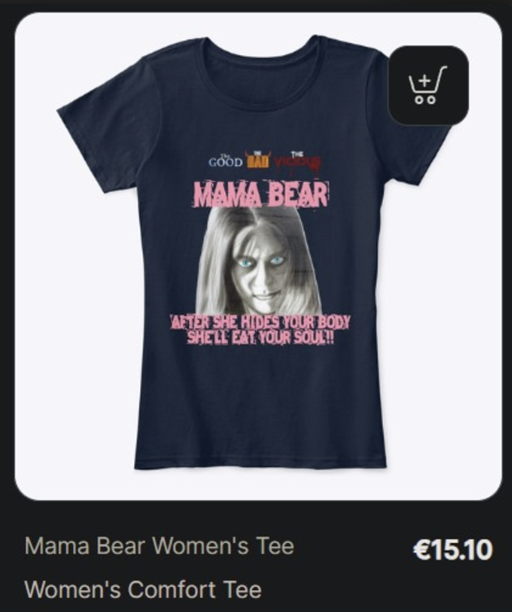512x612 pixels.
Task: Select the Women's Comfort Tee subtitle
Action: point(143,589)
